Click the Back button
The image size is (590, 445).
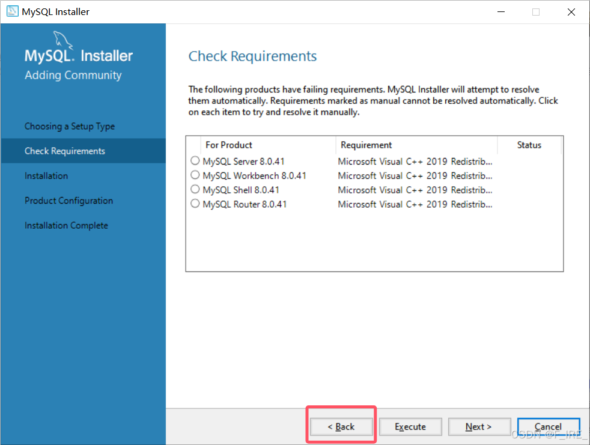(341, 426)
